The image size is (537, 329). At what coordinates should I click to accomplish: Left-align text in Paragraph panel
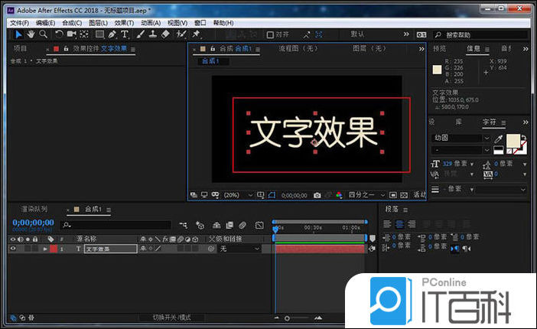pyautogui.click(x=387, y=224)
